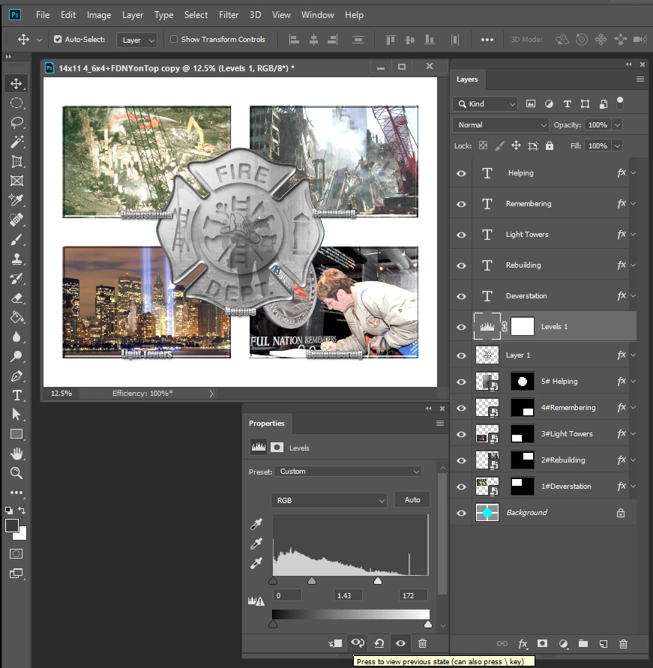Reset Levels to adjustment defaults
This screenshot has height=668, width=653.
(x=379, y=643)
